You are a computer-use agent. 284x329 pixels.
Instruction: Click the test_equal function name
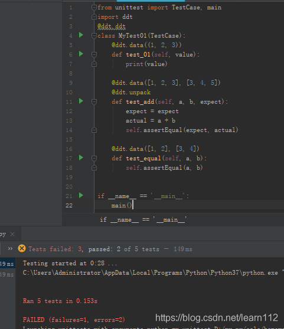[x=143, y=158]
